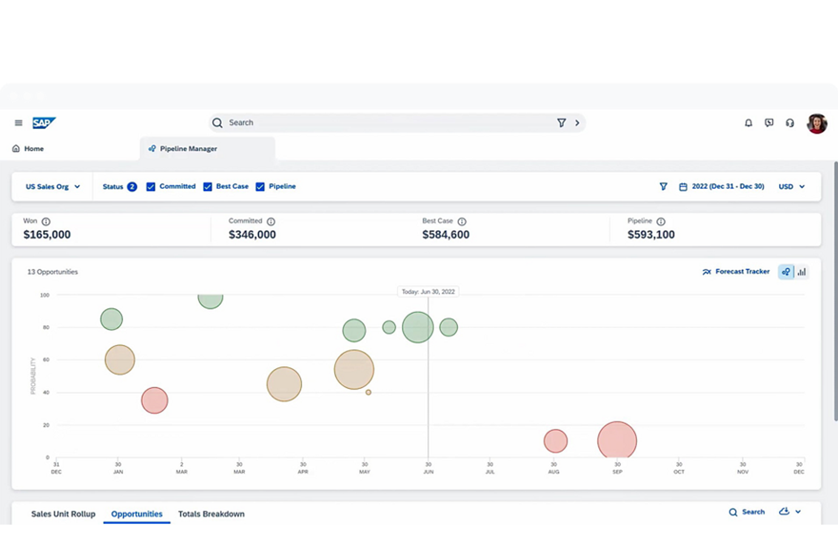This screenshot has width=838, height=558.
Task: Click the search magnifier icon
Action: point(217,123)
